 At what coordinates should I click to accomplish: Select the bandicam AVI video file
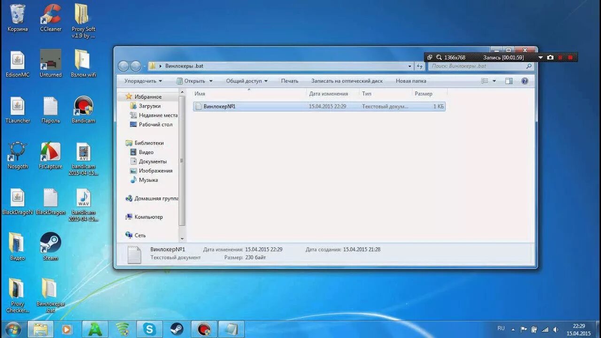coord(83,159)
